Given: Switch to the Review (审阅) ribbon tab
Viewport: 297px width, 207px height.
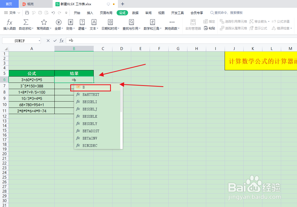Looking at the screenshot, I should click(x=148, y=13).
